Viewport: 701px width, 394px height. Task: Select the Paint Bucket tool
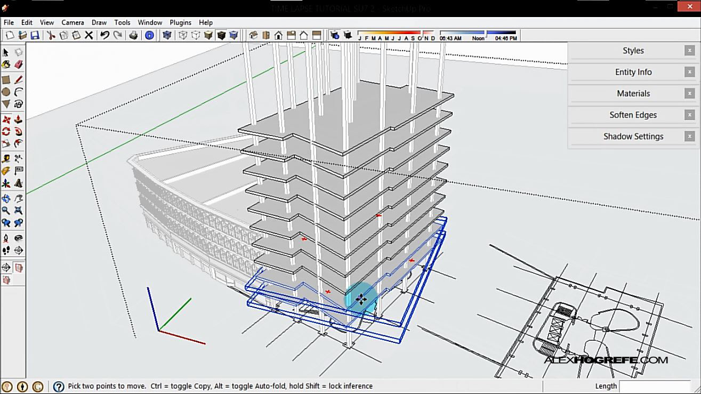(x=5, y=65)
